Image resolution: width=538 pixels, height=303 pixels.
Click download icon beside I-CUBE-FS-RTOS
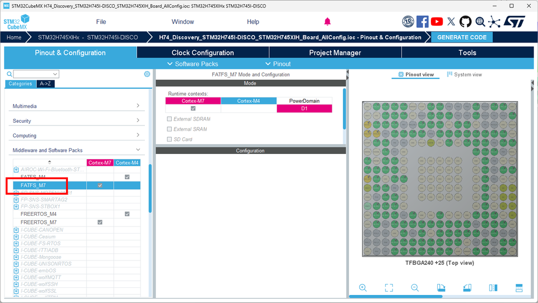pyautogui.click(x=16, y=243)
